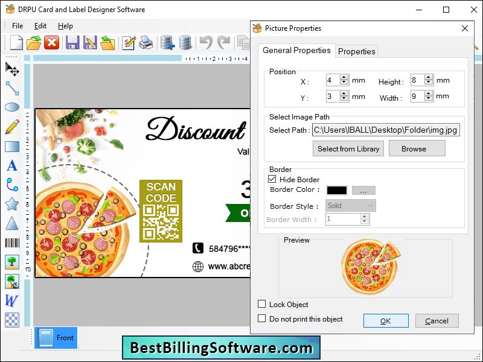Open the Help menu
The image size is (483, 362).
click(x=65, y=26)
